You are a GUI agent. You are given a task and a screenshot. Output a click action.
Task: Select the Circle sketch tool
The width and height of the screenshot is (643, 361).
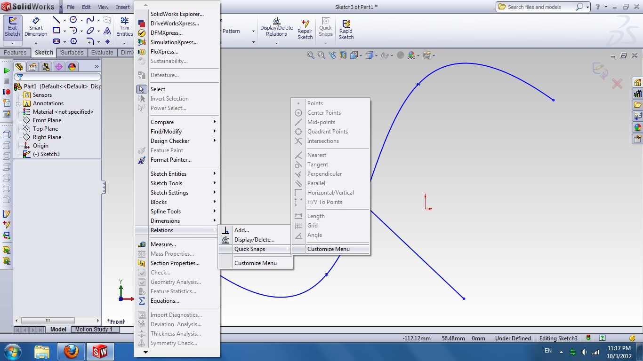[x=73, y=20]
